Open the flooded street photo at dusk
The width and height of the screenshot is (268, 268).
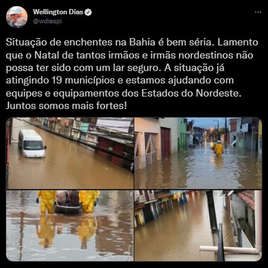198,153
